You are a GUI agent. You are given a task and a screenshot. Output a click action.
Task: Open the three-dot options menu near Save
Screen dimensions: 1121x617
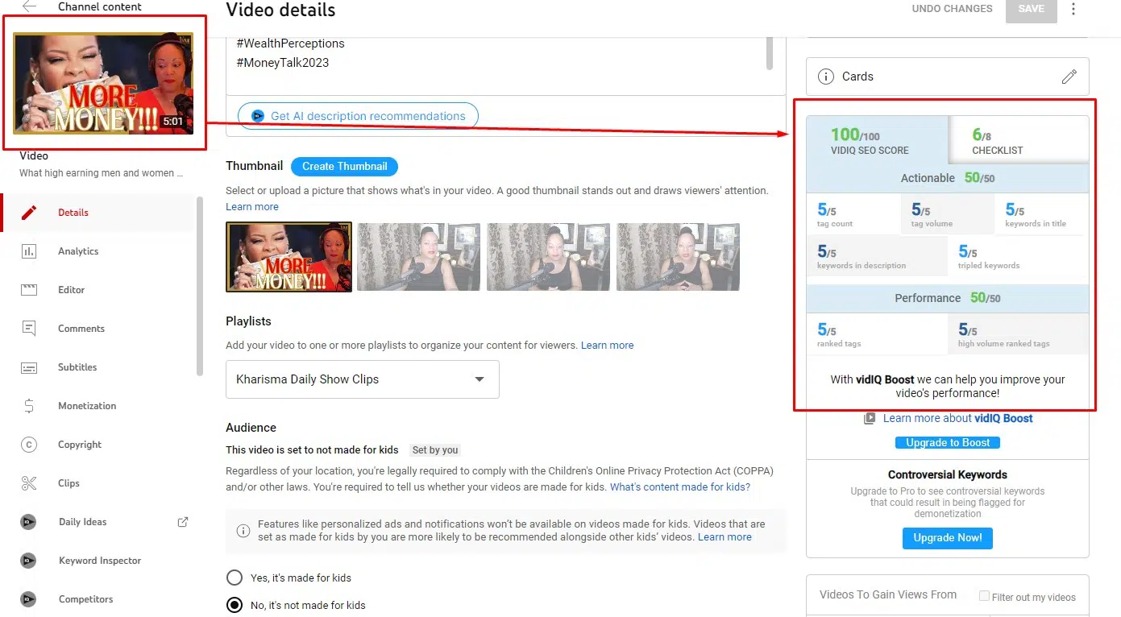(x=1073, y=9)
